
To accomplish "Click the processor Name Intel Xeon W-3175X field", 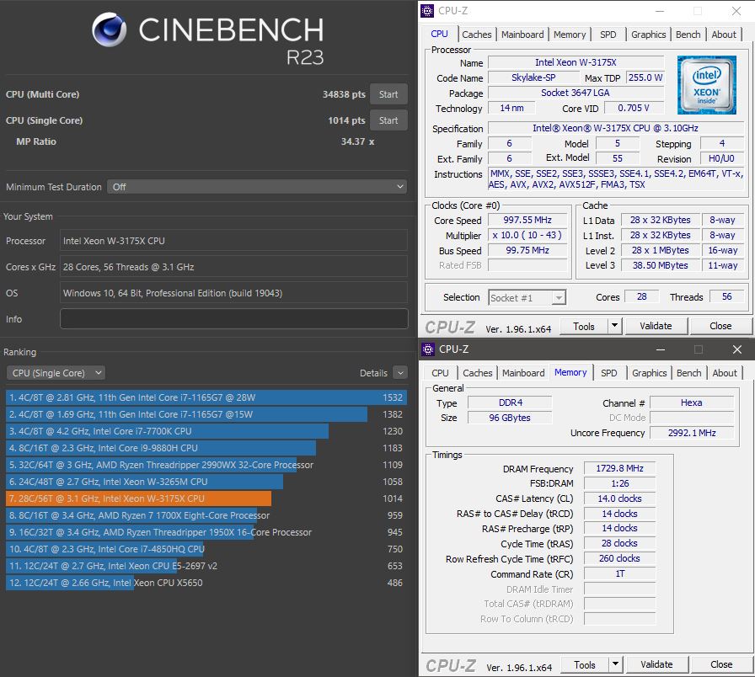I will pyautogui.click(x=576, y=62).
